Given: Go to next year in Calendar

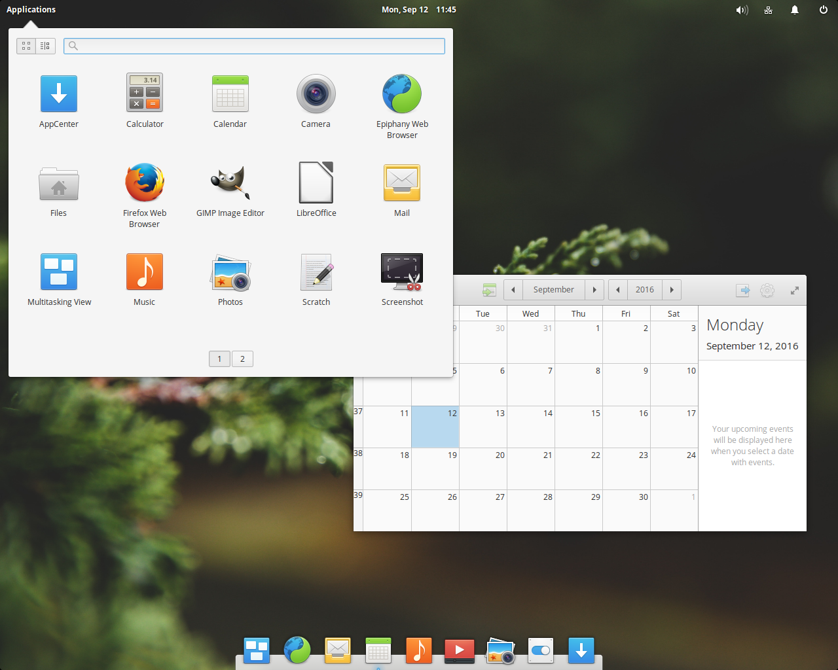Looking at the screenshot, I should 672,290.
